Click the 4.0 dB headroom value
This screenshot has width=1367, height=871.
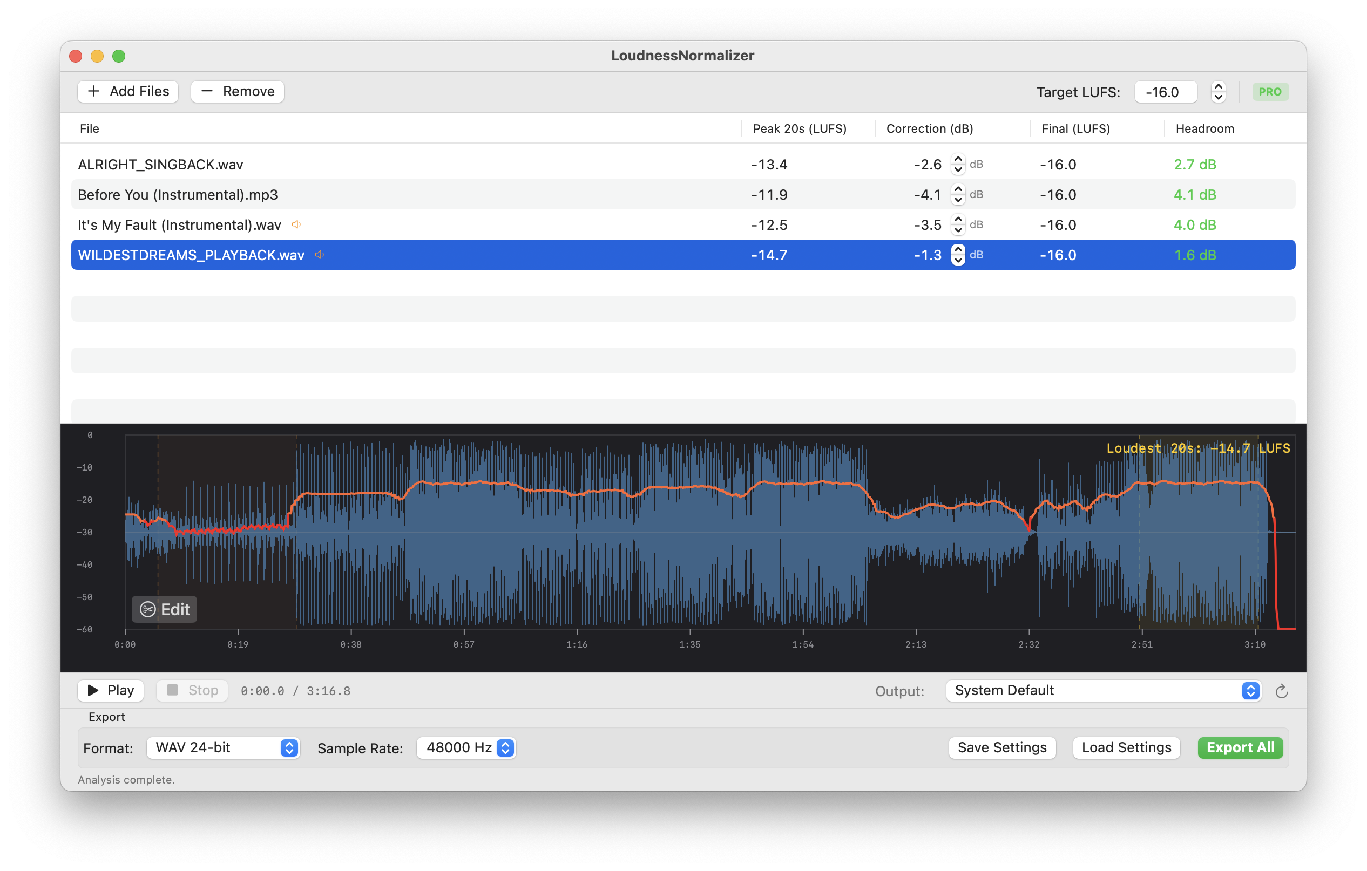pyautogui.click(x=1194, y=224)
